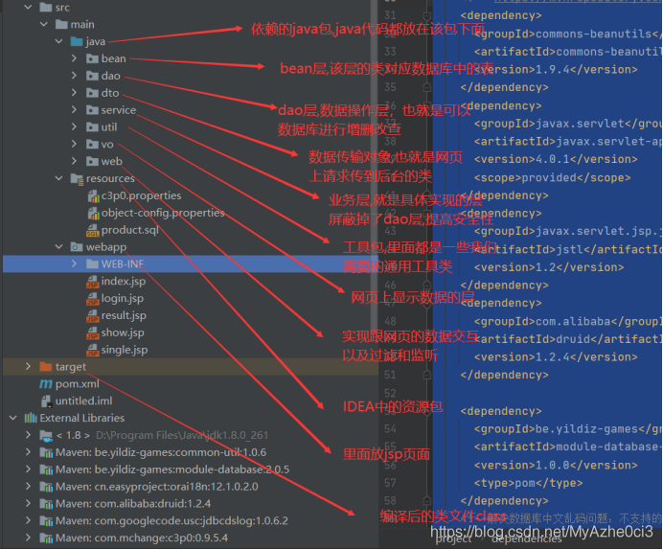Click the dao package icon
This screenshot has width=663, height=550.
click(x=92, y=76)
